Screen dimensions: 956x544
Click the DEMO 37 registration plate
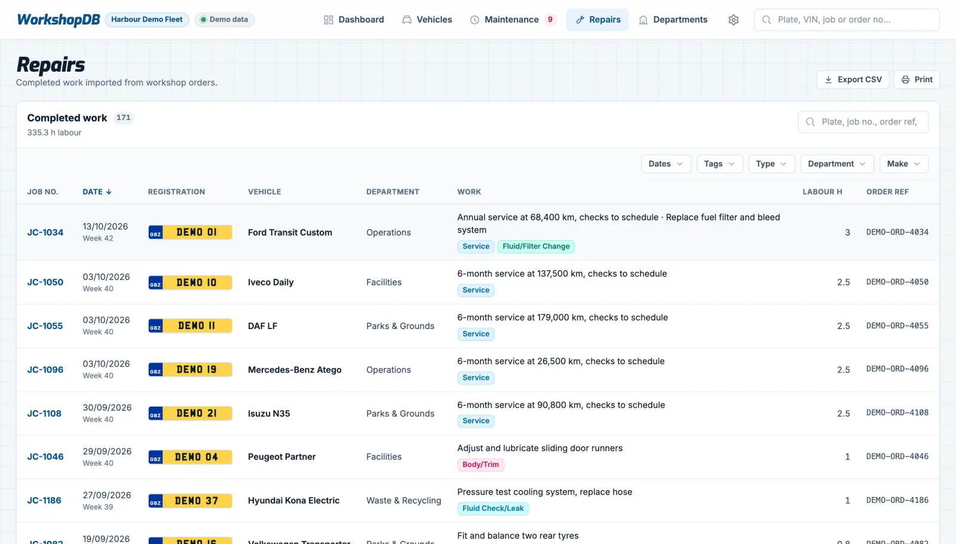(x=190, y=500)
